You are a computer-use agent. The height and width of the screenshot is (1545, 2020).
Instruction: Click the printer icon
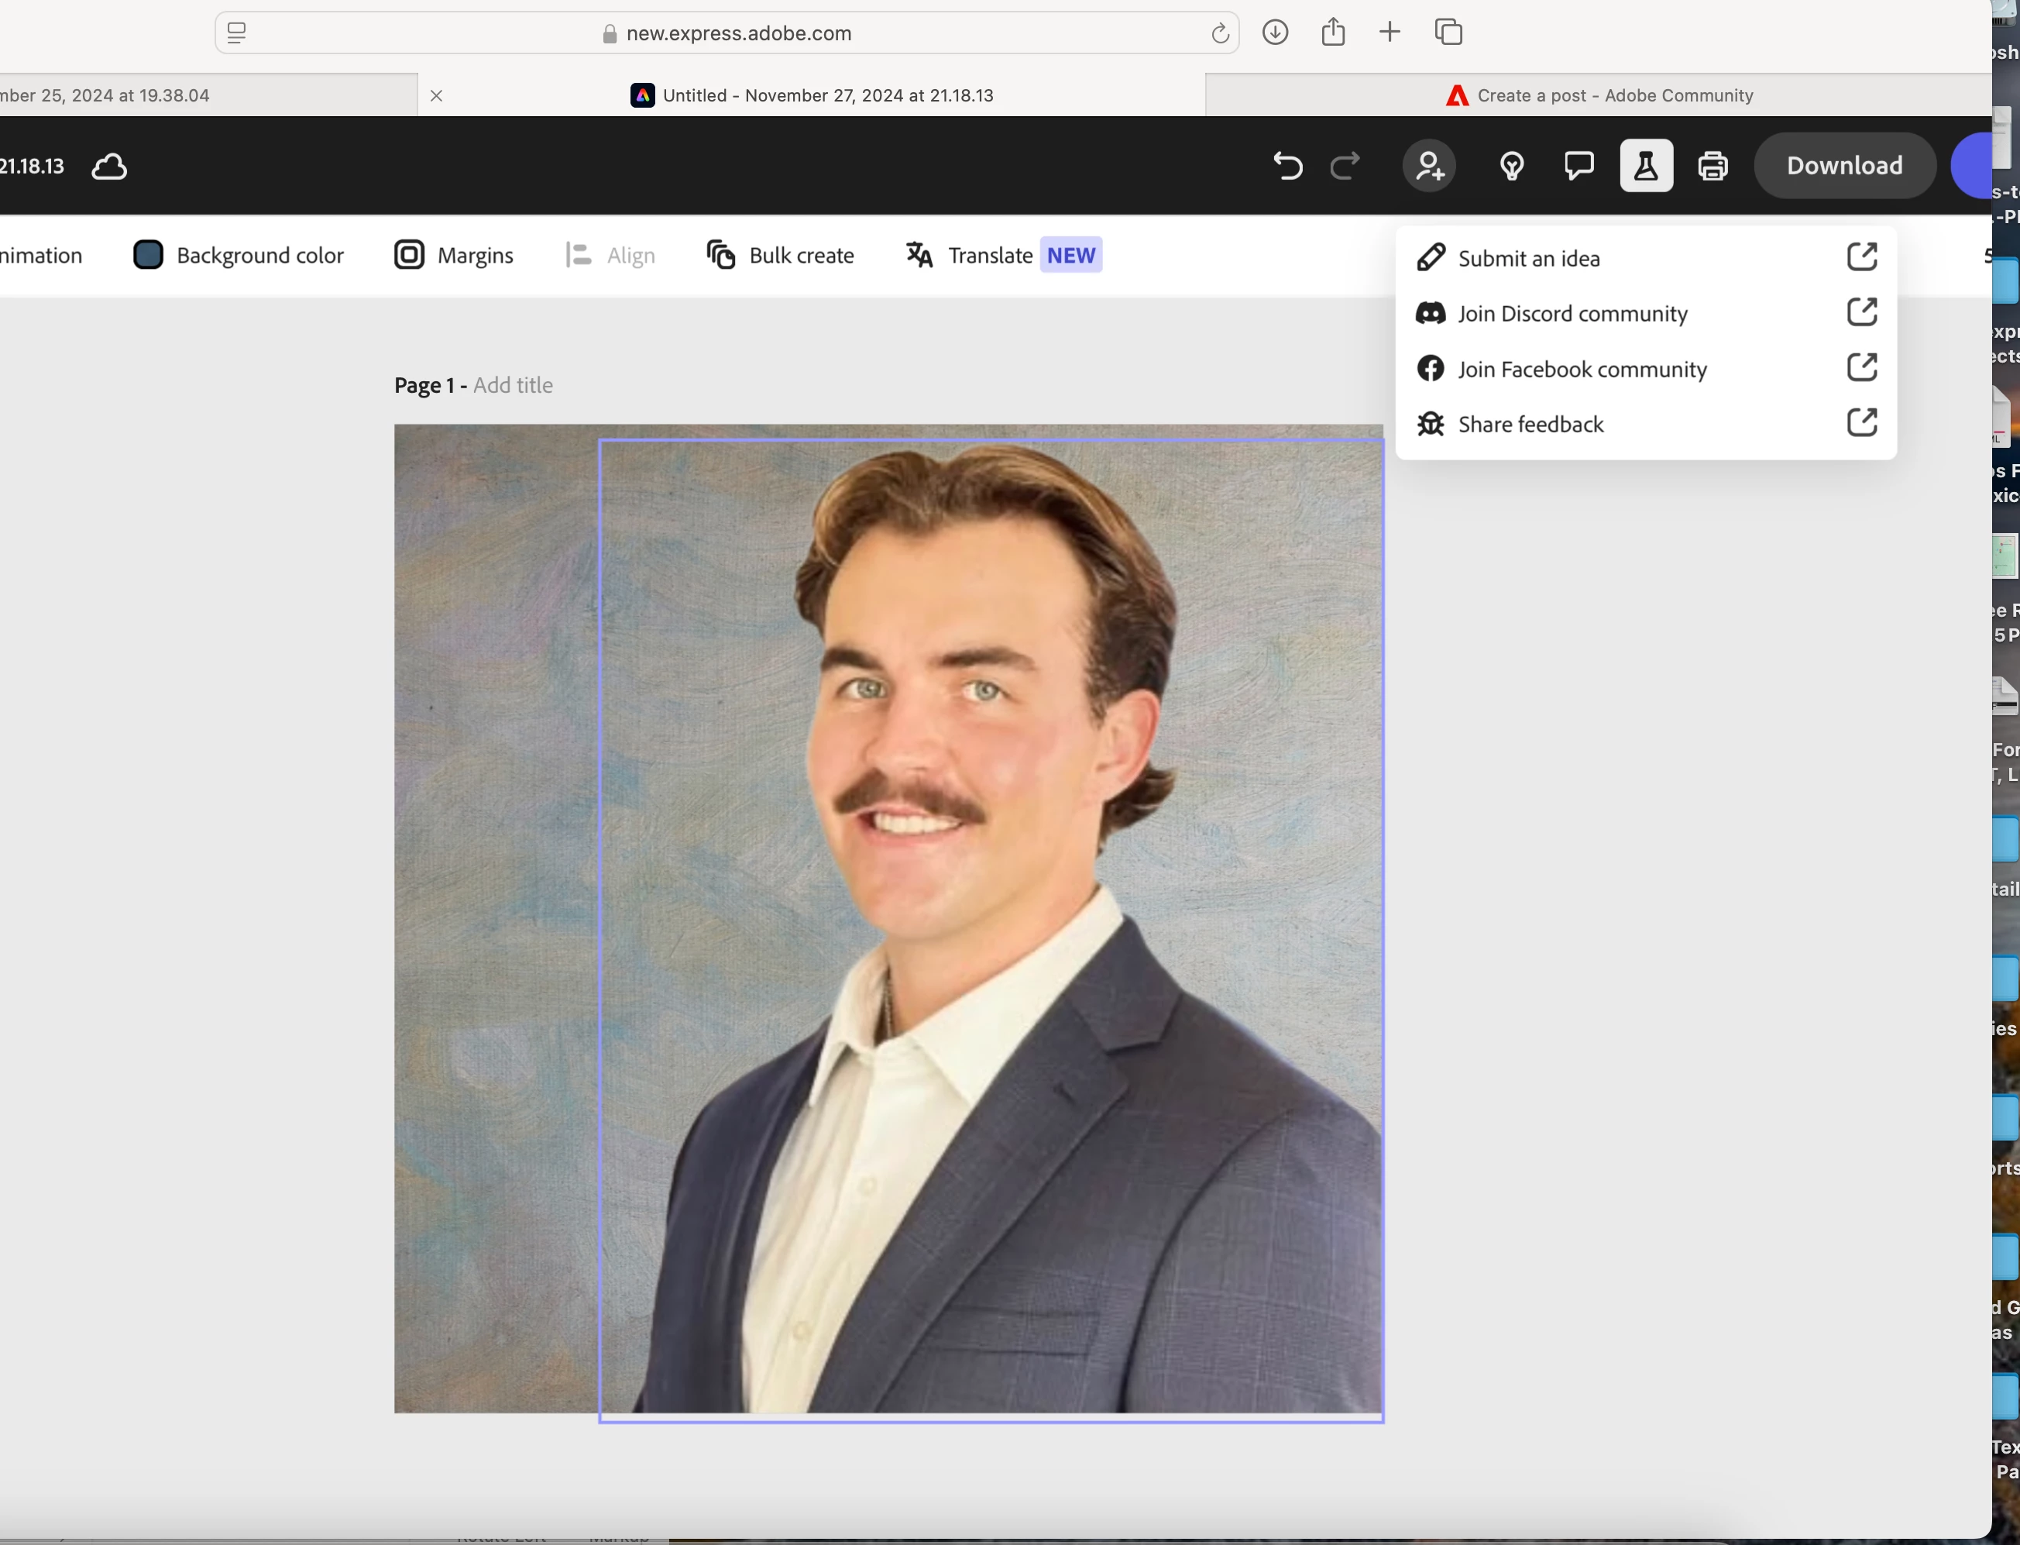(x=1713, y=167)
